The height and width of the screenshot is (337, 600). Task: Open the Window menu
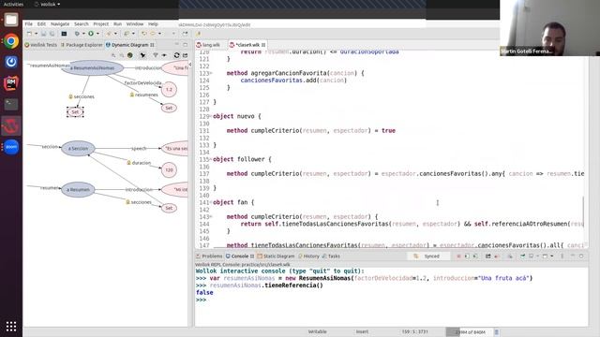(x=135, y=24)
